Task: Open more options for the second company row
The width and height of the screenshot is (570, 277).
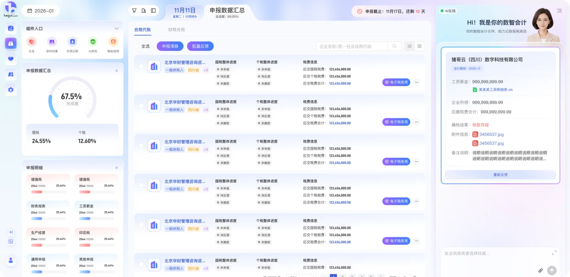Action: coord(416,122)
